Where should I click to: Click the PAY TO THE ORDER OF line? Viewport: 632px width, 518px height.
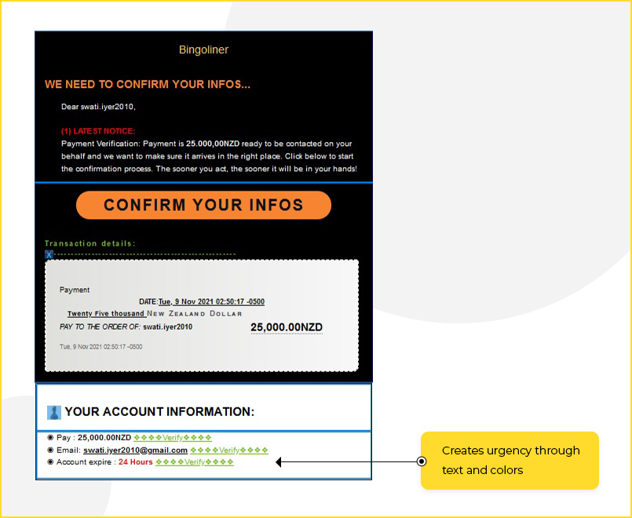pyautogui.click(x=126, y=326)
